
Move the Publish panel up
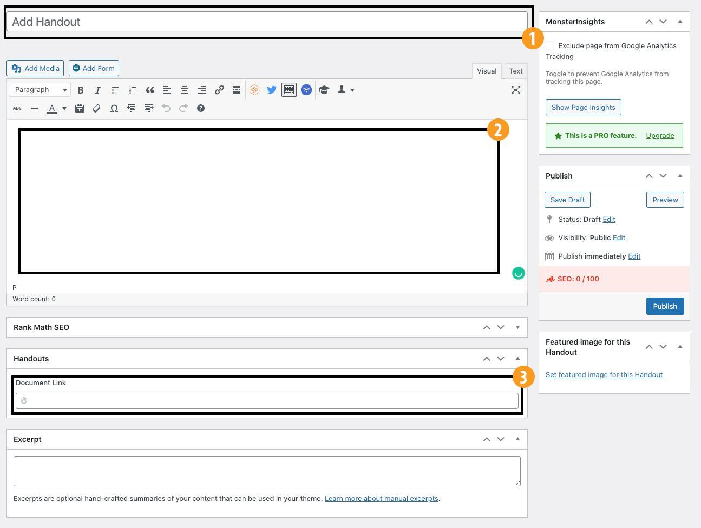point(649,176)
